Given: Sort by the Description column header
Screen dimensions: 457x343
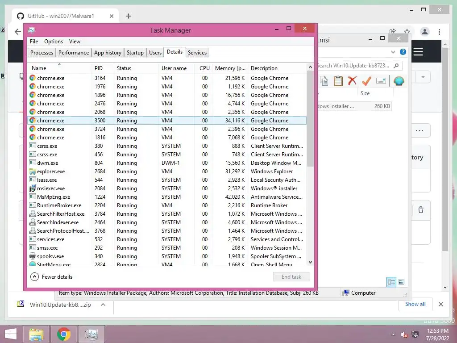Looking at the screenshot, I should point(277,68).
